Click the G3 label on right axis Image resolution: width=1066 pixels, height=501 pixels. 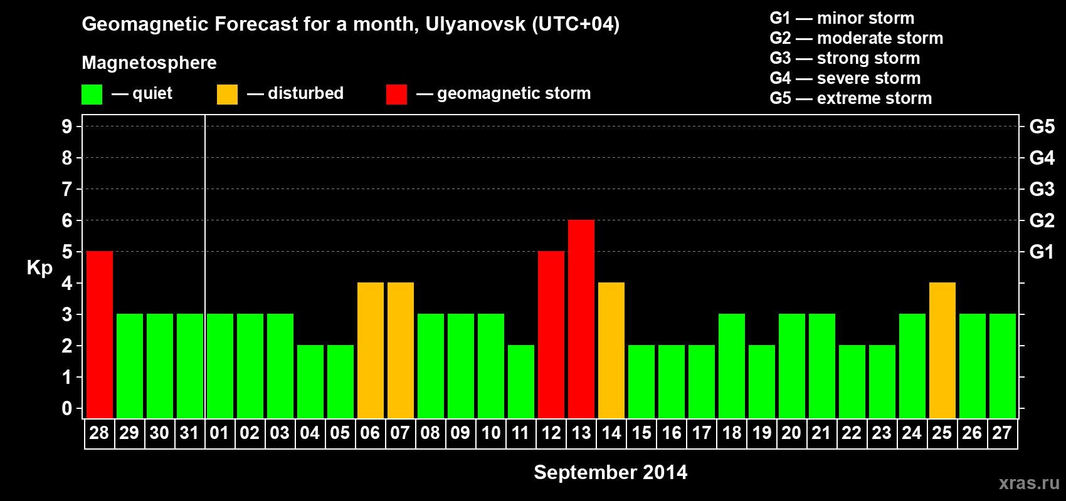pos(1042,189)
